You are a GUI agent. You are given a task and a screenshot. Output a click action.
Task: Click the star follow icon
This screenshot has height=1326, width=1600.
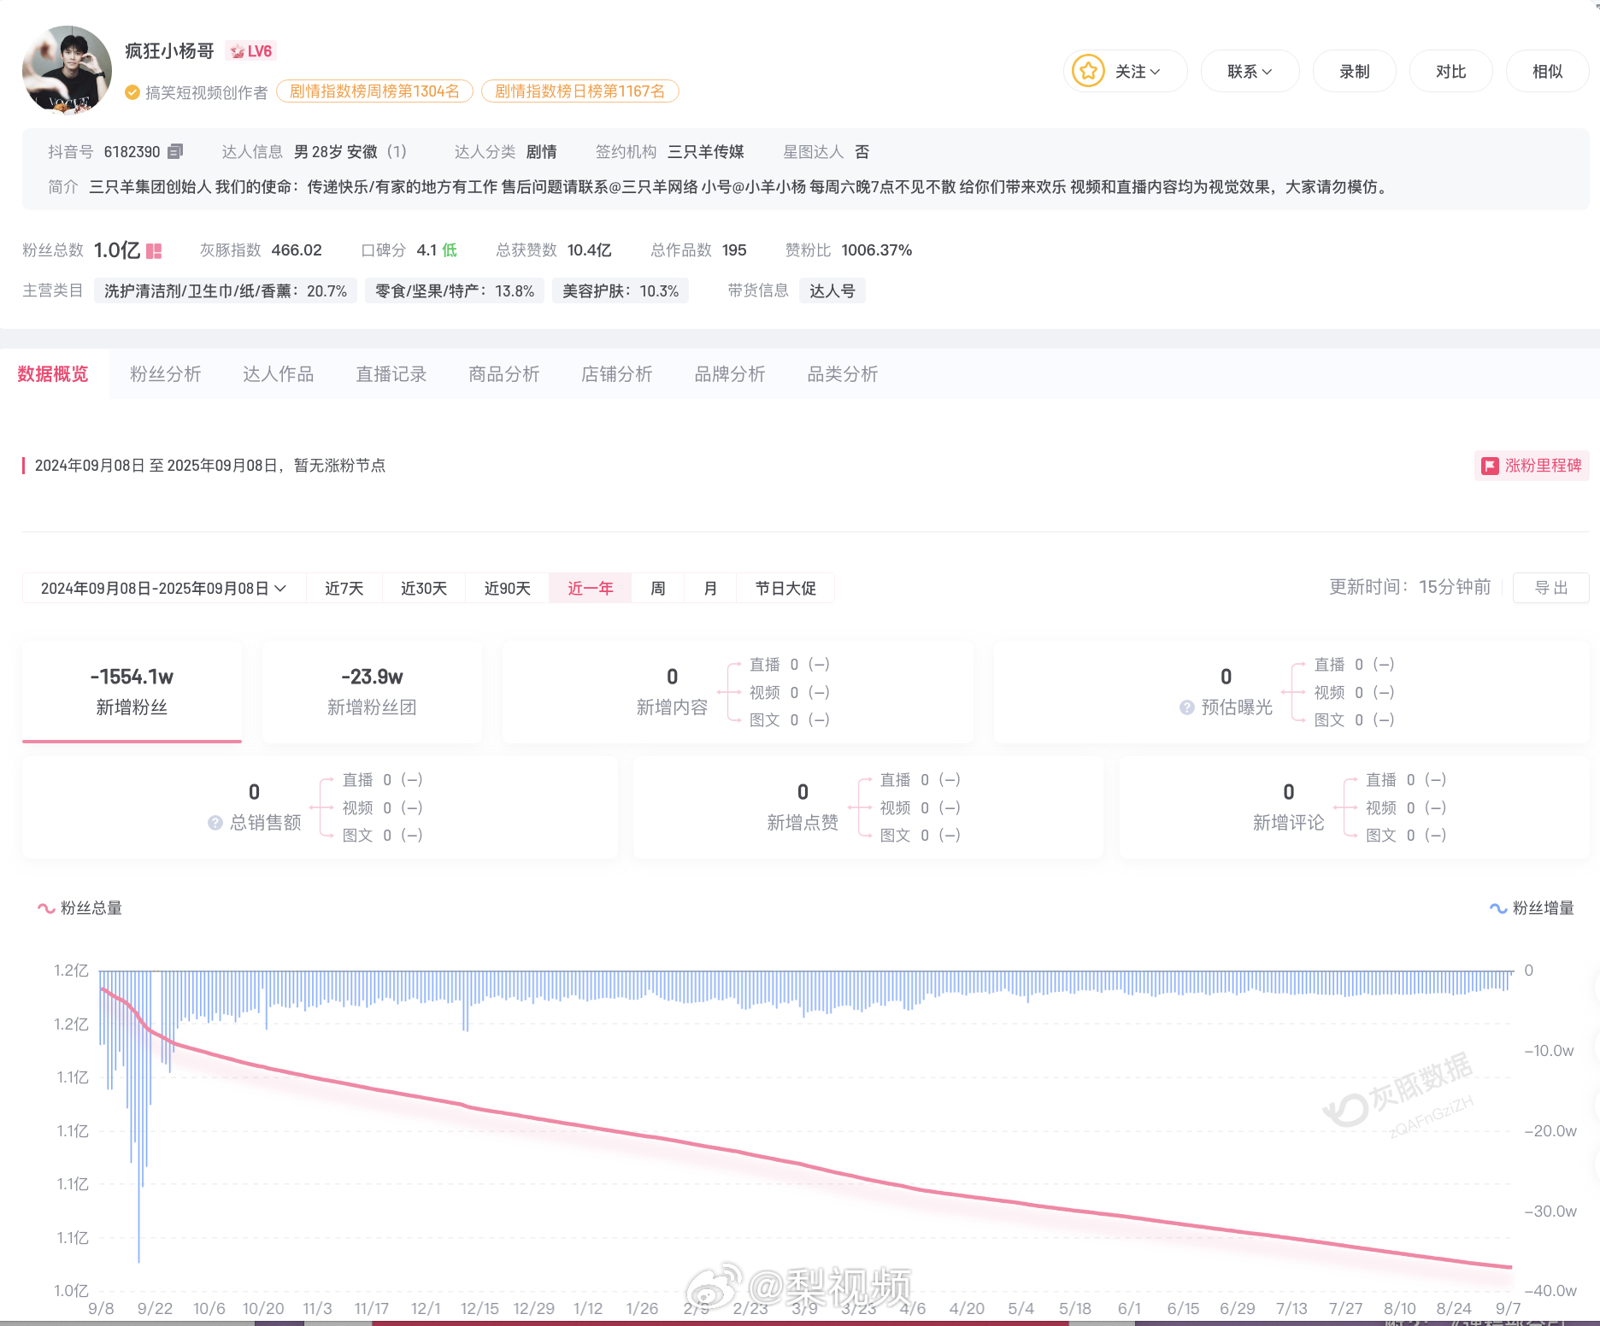coord(1088,71)
